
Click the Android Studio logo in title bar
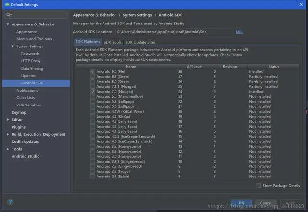pos(7,4)
